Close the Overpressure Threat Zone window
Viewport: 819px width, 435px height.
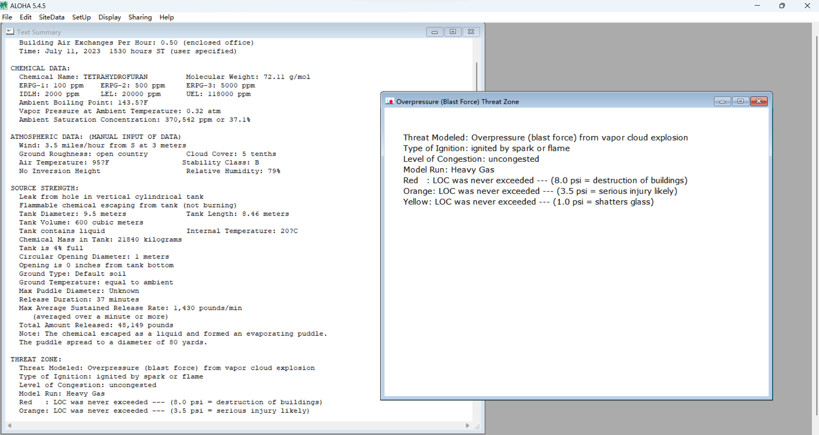pos(759,101)
